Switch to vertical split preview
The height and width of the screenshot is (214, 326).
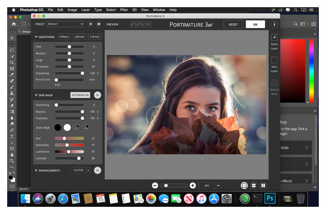[x=263, y=186]
